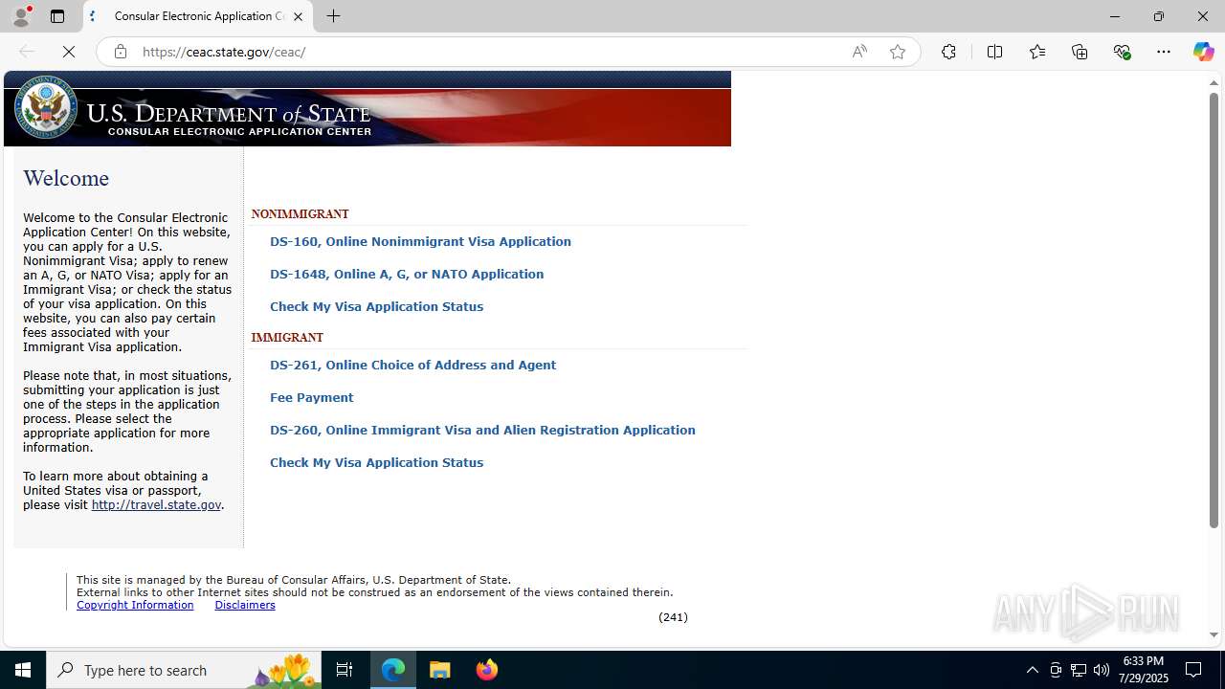Check My Visa Application Status under Nonimmigrant

coord(376,306)
